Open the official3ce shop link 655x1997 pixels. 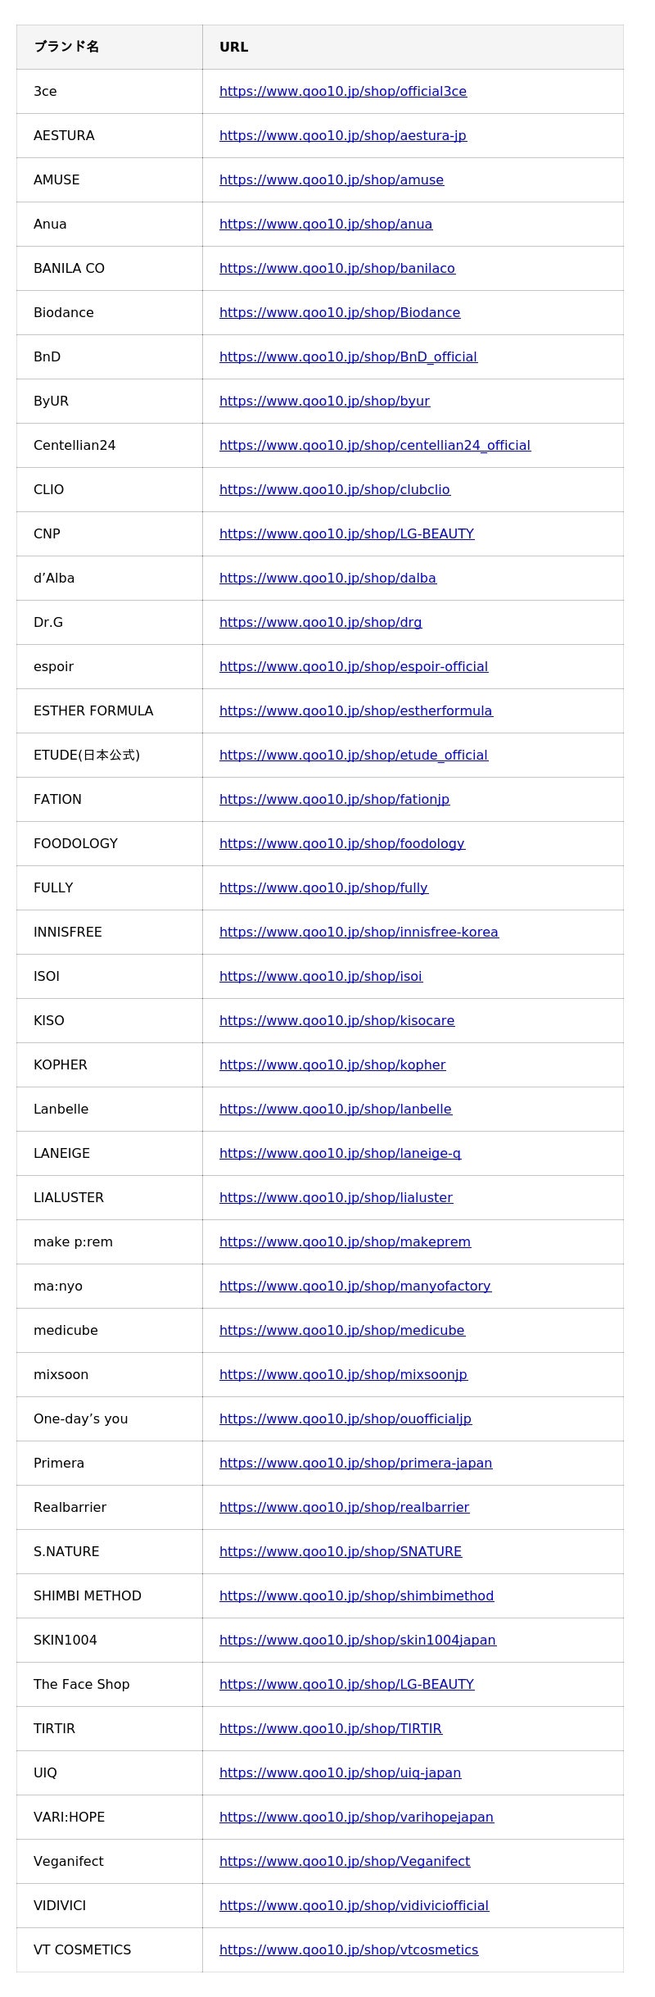342,92
